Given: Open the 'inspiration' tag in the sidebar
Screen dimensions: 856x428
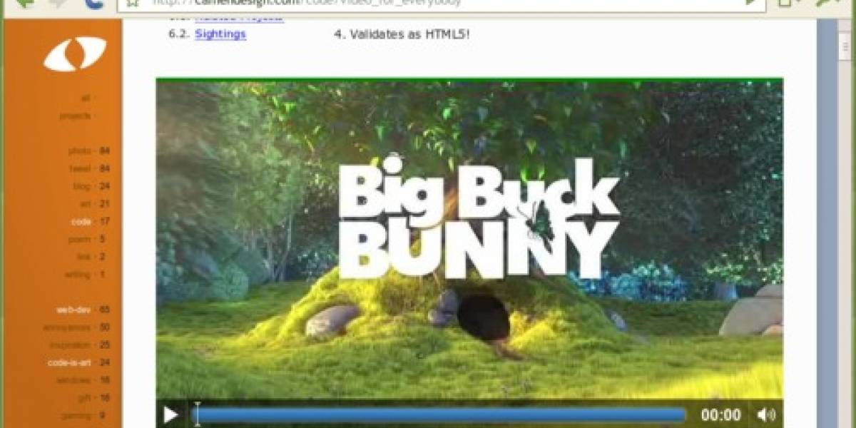Looking at the screenshot, I should coord(70,345).
